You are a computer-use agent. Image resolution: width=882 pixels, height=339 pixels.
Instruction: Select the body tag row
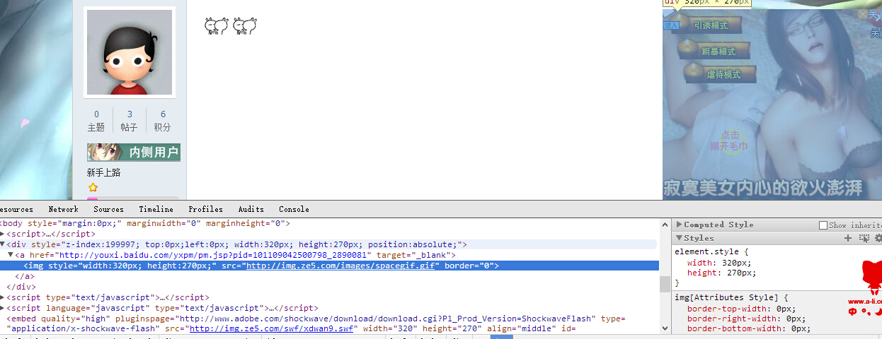click(329, 223)
